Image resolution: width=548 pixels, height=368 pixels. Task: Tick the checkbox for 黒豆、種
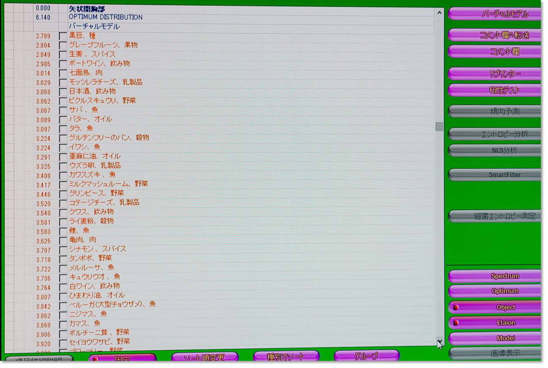(x=63, y=36)
